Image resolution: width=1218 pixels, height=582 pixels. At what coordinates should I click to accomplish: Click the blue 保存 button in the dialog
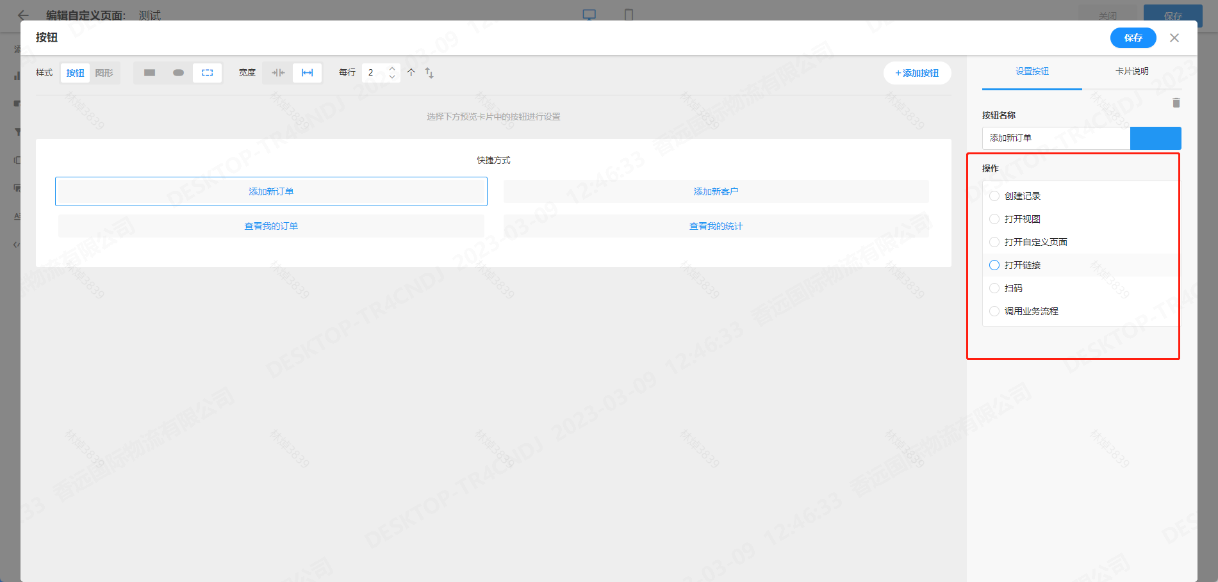[1133, 38]
